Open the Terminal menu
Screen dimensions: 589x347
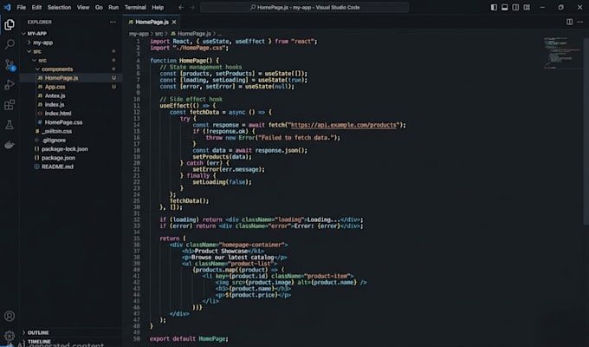pyautogui.click(x=135, y=7)
